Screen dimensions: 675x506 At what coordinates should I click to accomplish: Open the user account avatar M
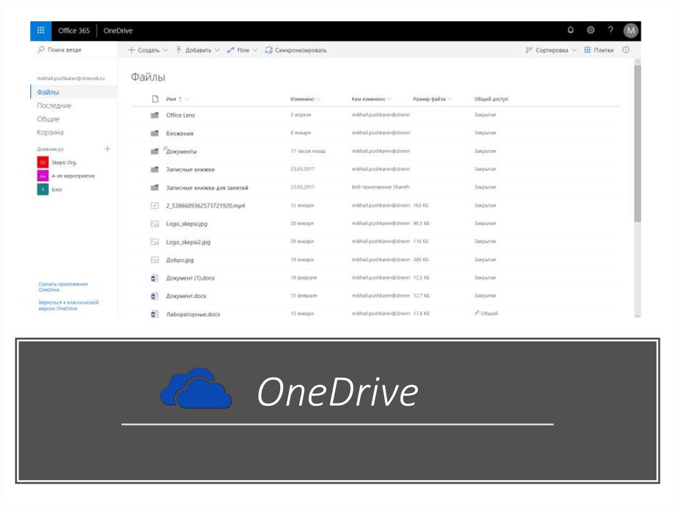pos(631,30)
